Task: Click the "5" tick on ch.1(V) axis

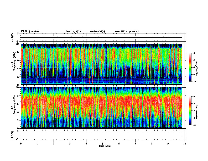Action: tap(18, 33)
